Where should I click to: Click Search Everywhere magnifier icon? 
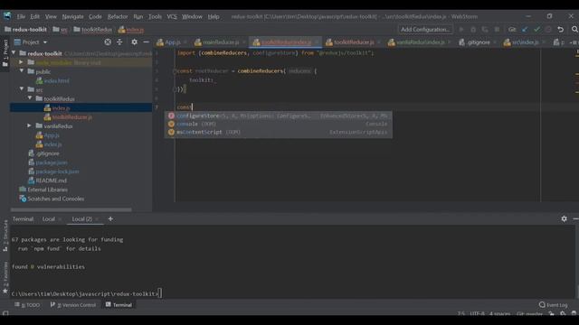coord(574,30)
